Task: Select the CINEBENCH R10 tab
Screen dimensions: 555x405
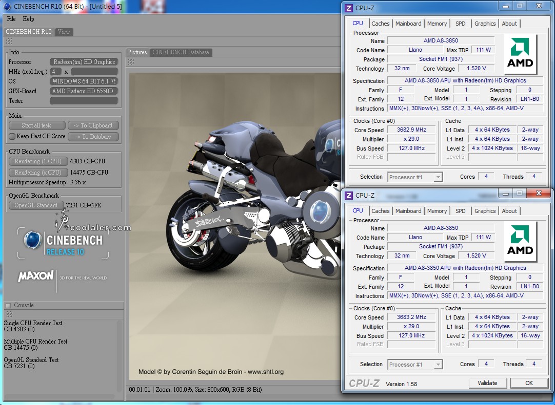Action: (x=29, y=32)
